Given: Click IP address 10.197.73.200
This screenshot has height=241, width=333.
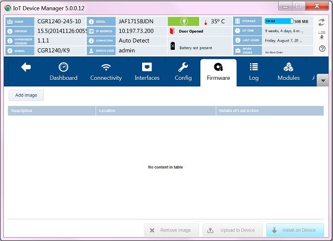Looking at the screenshot, I should click(x=136, y=31).
